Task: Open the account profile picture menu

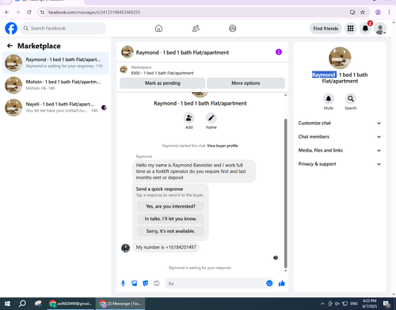Action: pyautogui.click(x=380, y=29)
